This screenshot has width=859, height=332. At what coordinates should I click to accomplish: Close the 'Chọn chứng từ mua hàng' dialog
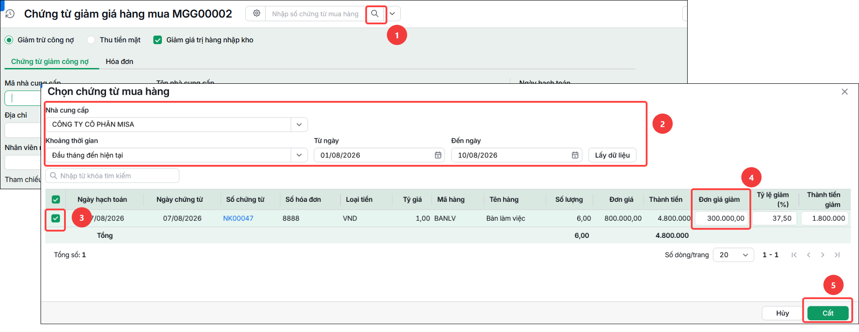click(845, 91)
